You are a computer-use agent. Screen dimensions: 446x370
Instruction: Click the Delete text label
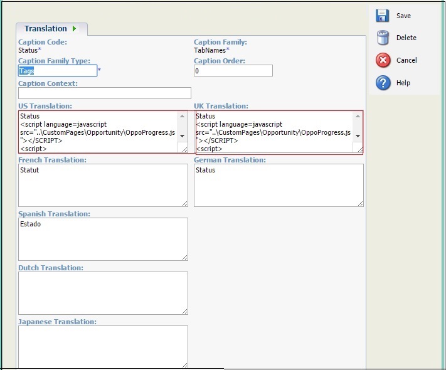click(406, 38)
